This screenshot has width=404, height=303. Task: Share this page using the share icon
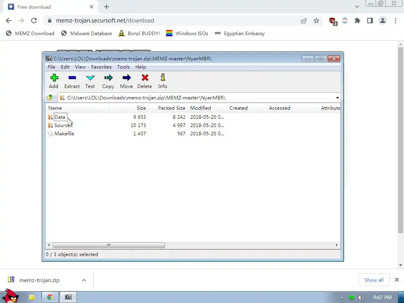(304, 21)
